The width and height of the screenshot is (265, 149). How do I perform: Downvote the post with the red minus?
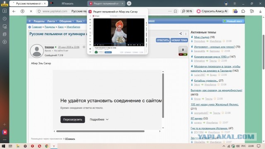coord(181,55)
